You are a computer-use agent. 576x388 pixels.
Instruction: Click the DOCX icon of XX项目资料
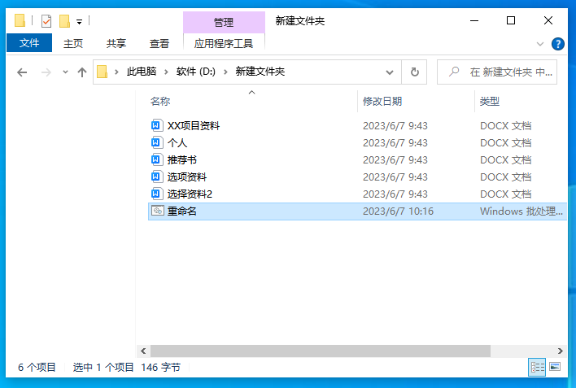coord(156,125)
